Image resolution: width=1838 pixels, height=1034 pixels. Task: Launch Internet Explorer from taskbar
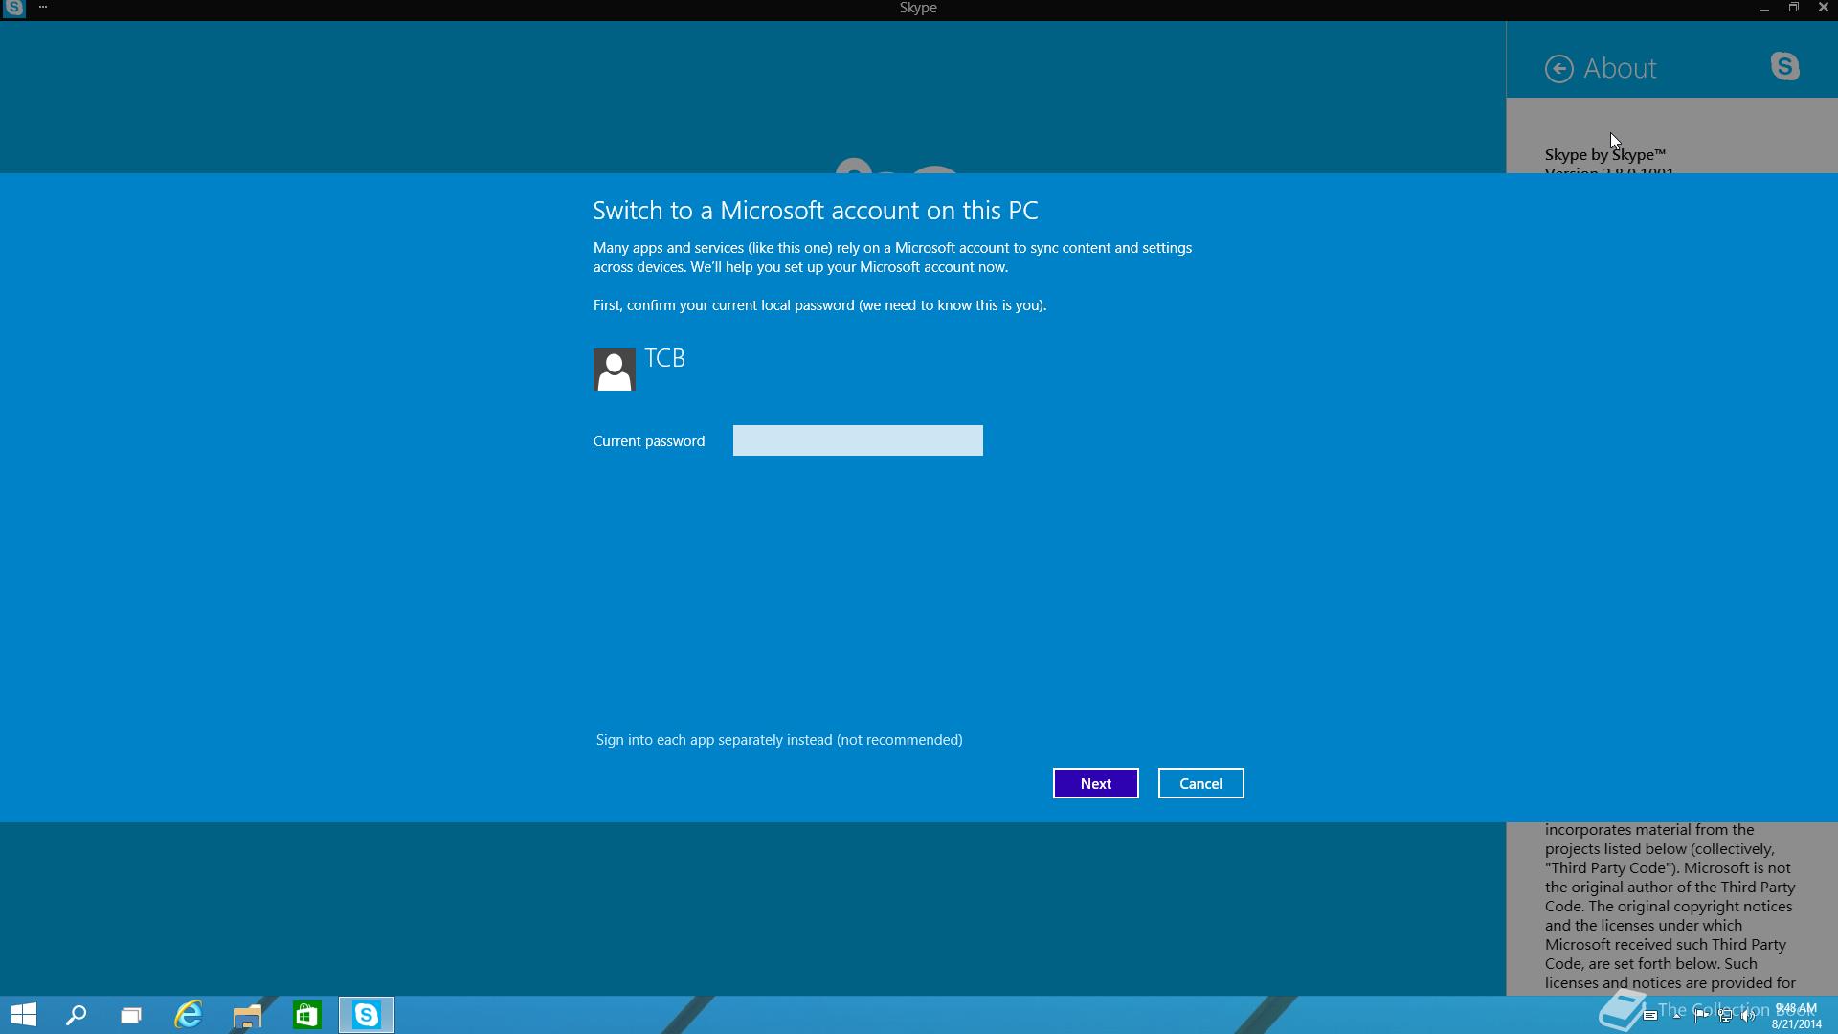[189, 1015]
